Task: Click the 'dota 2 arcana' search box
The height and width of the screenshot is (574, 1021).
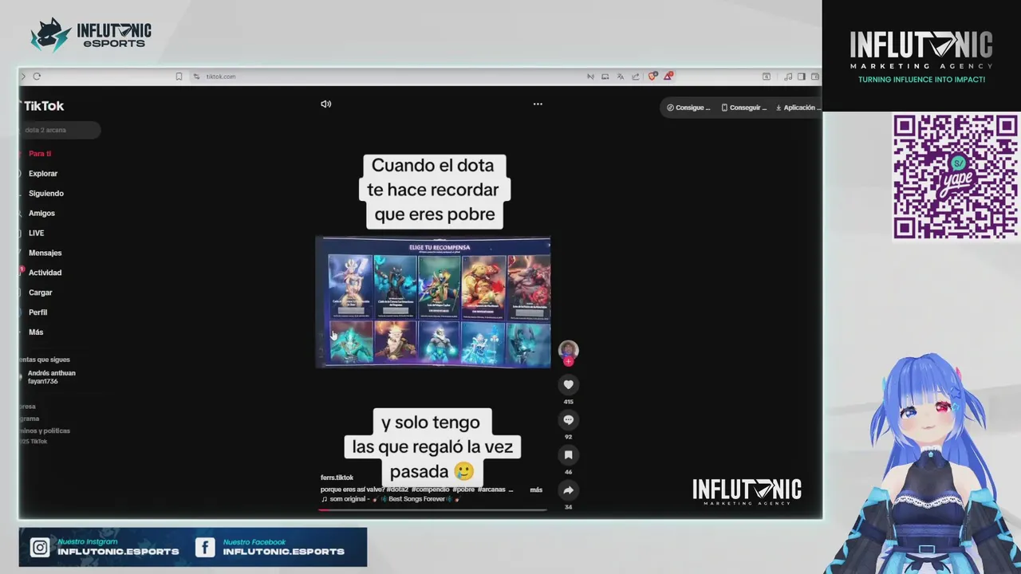Action: pyautogui.click(x=60, y=130)
